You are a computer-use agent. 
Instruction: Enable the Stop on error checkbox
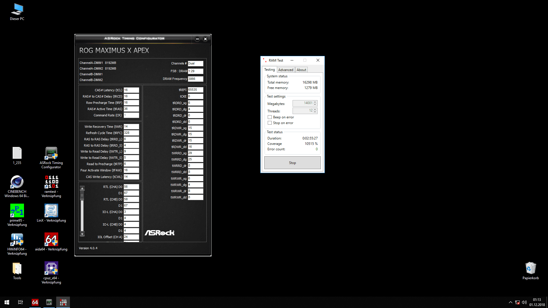click(x=270, y=123)
